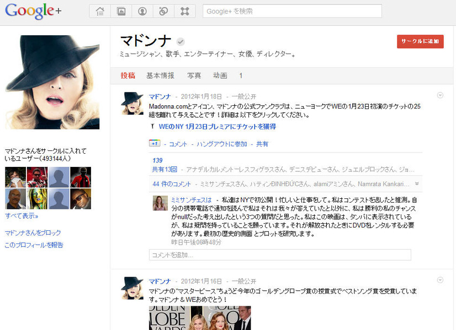Open the large Madonna profile photo
This screenshot has width=456, height=330.
pyautogui.click(x=52, y=82)
